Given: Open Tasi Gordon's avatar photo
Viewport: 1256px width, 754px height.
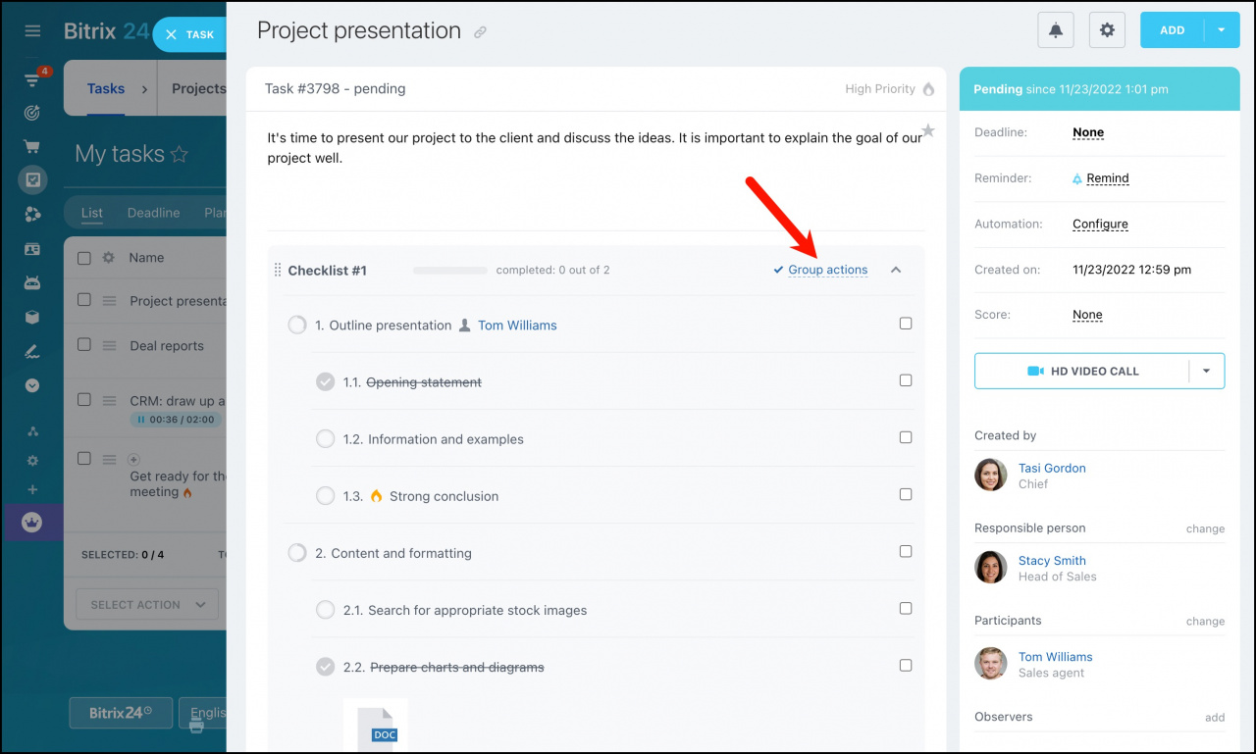Looking at the screenshot, I should 991,476.
